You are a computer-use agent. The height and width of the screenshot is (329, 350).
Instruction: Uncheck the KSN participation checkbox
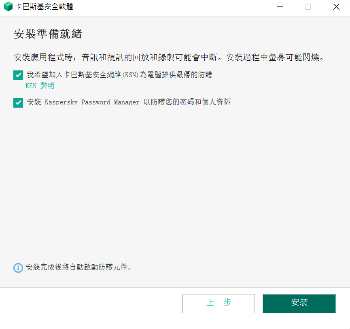tap(18, 75)
